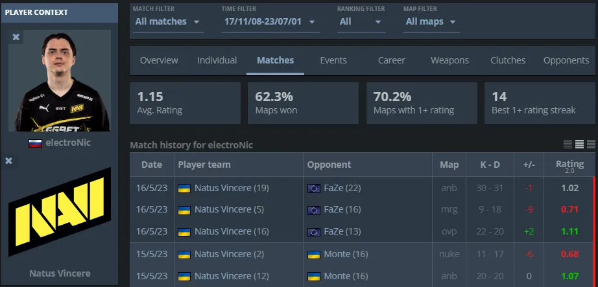
Task: Open the Opponents tab
Action: pos(566,60)
